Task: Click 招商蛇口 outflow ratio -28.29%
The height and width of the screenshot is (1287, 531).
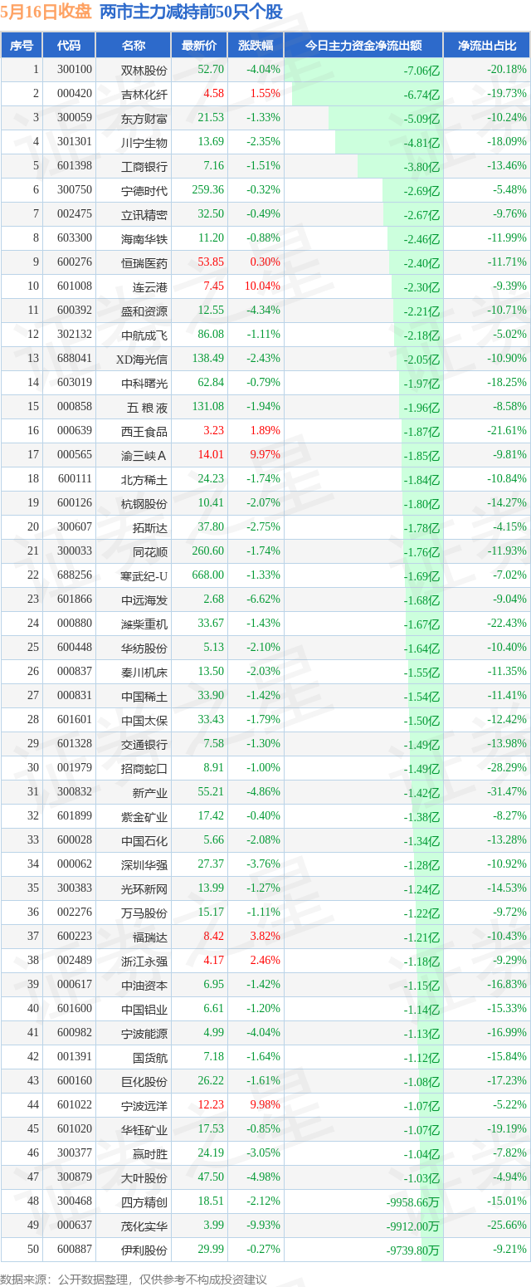Action: click(507, 768)
